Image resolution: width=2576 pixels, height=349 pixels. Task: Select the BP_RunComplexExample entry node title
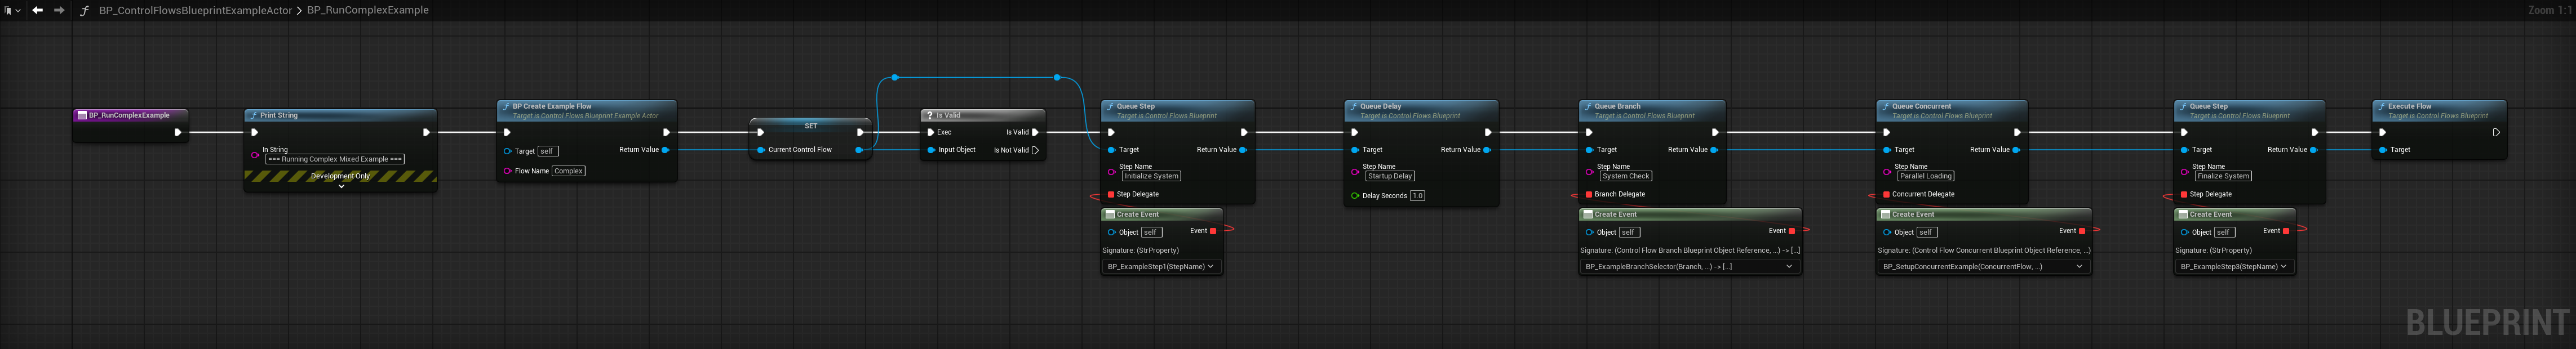pos(129,115)
